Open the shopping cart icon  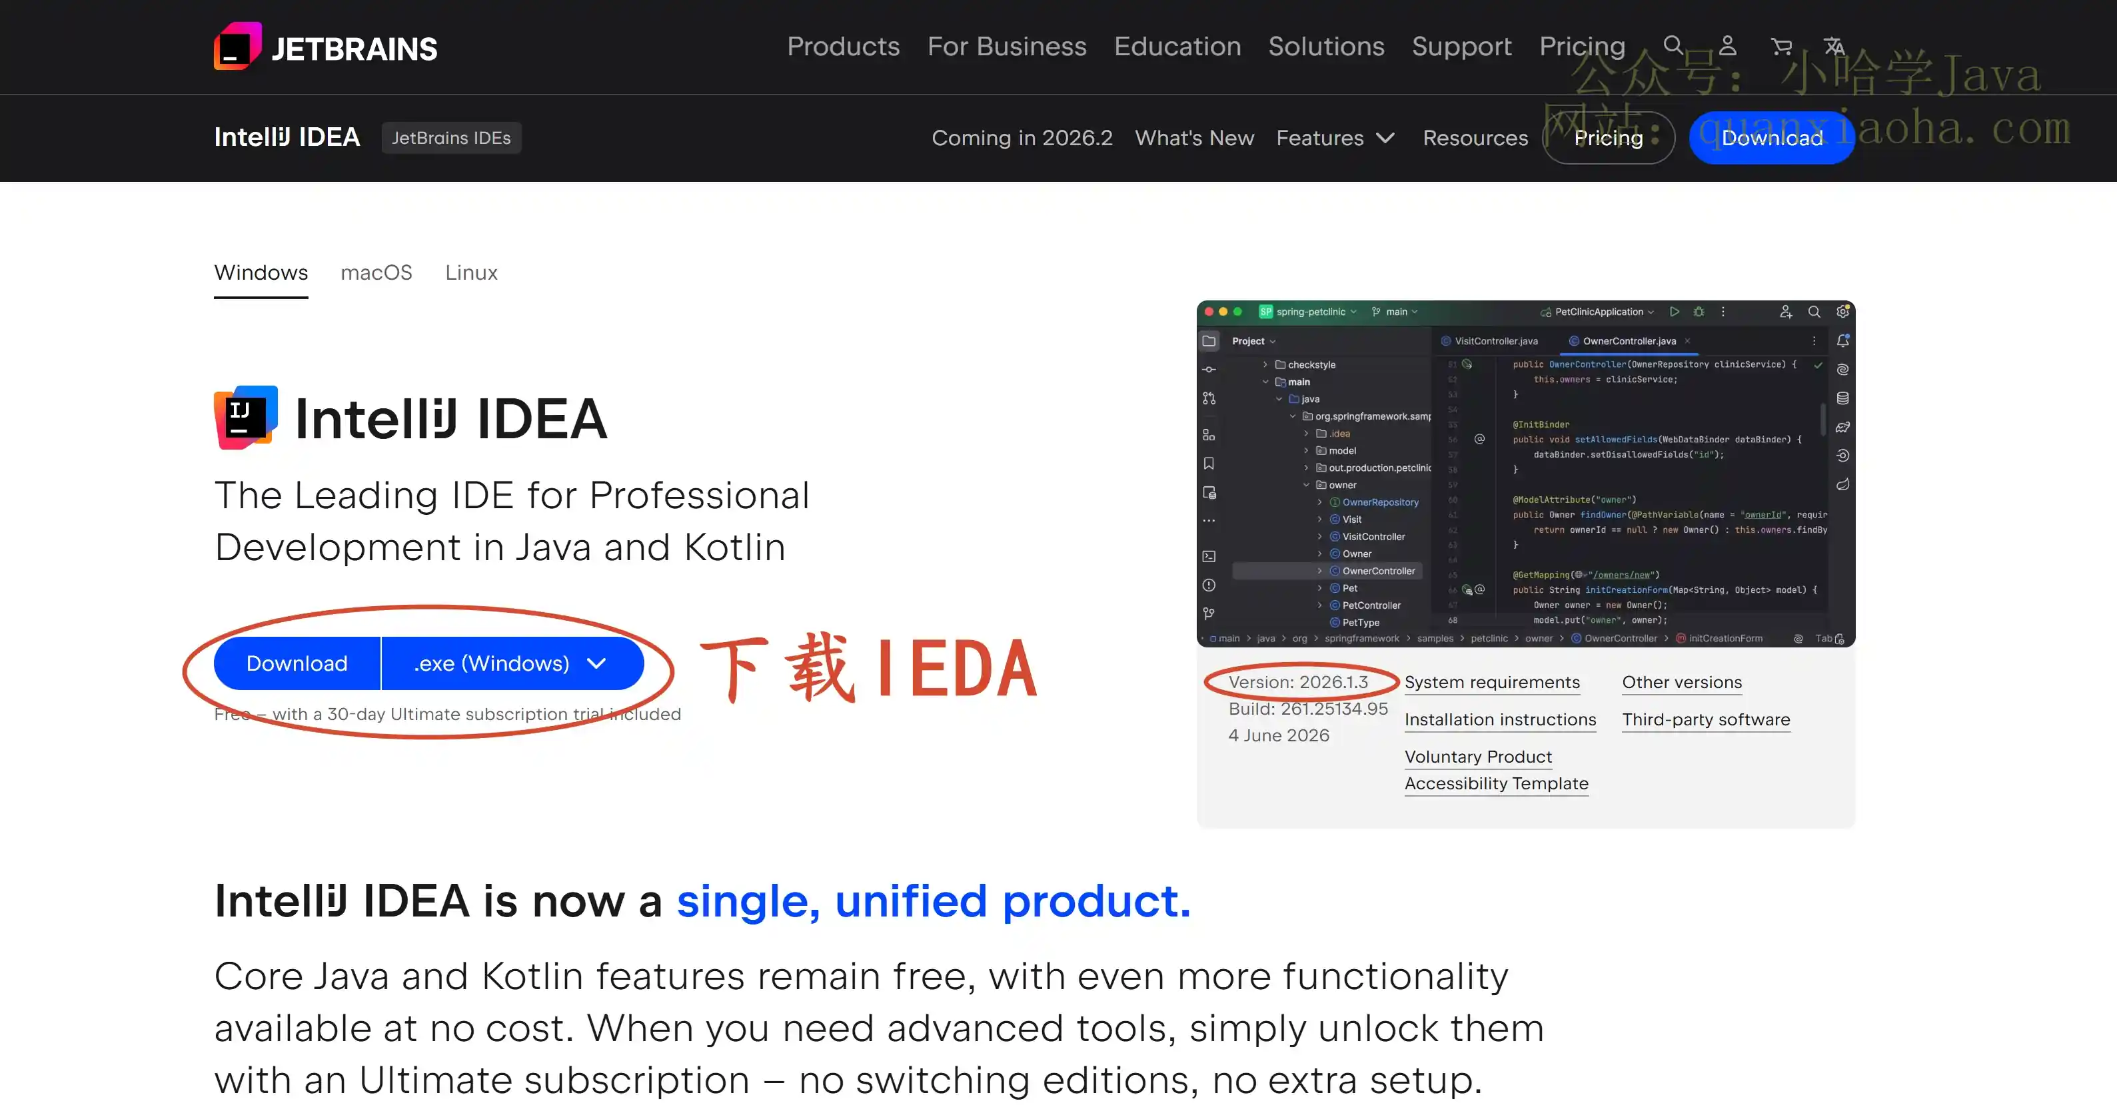(x=1781, y=46)
